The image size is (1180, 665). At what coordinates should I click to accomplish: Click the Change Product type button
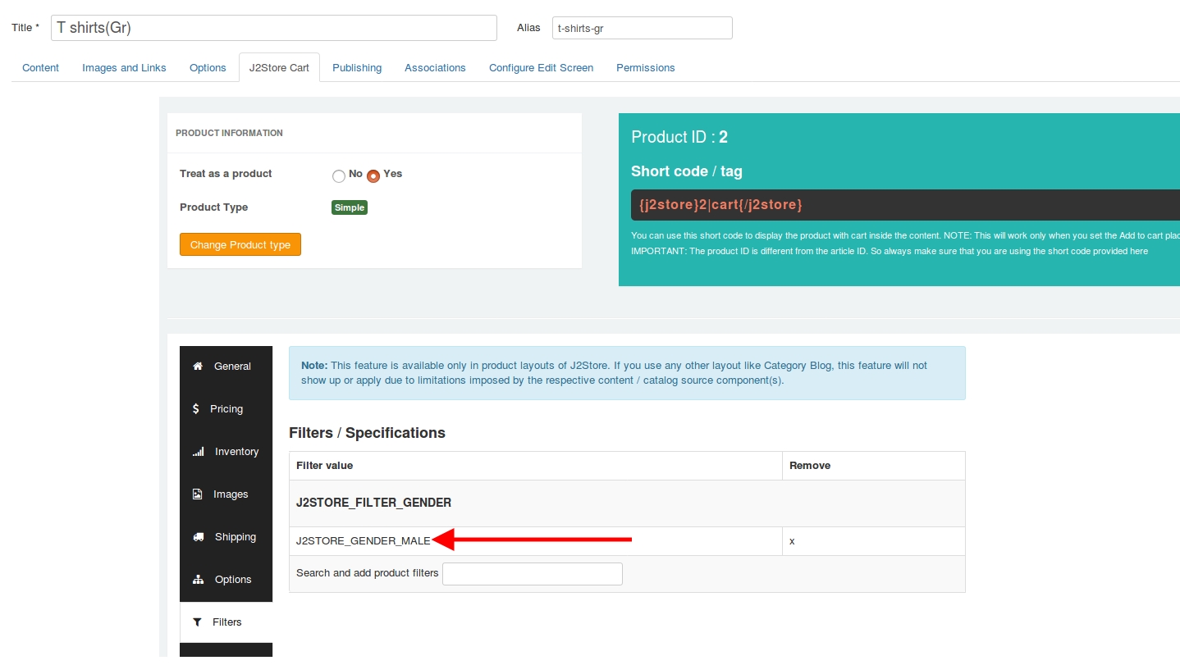(240, 244)
